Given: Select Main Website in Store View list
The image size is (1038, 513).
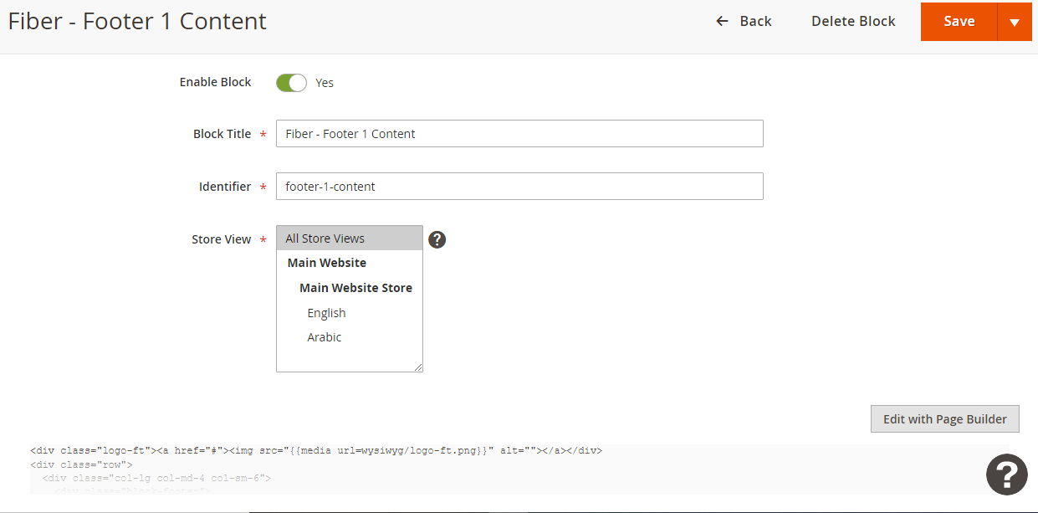Looking at the screenshot, I should coord(327,263).
